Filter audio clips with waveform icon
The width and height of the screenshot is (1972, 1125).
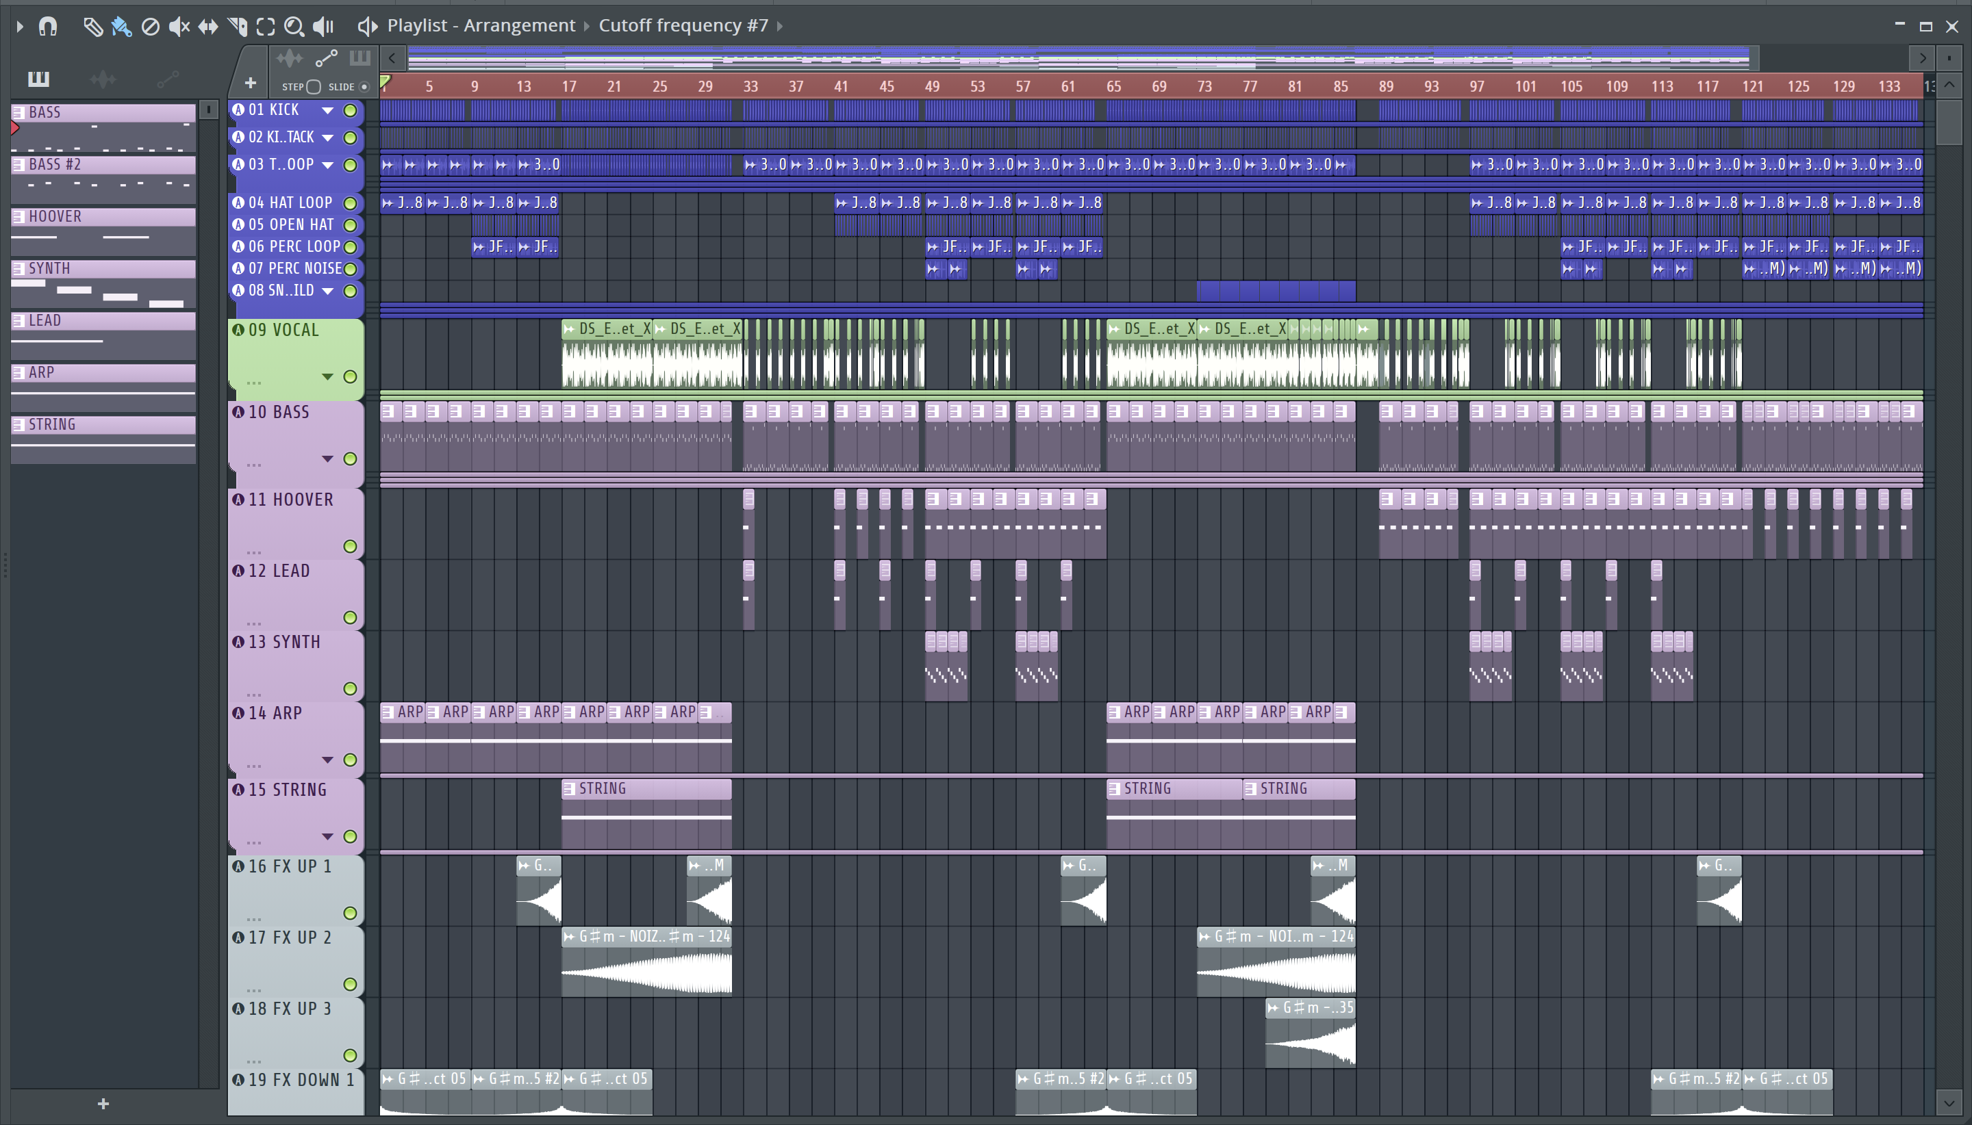(x=289, y=58)
